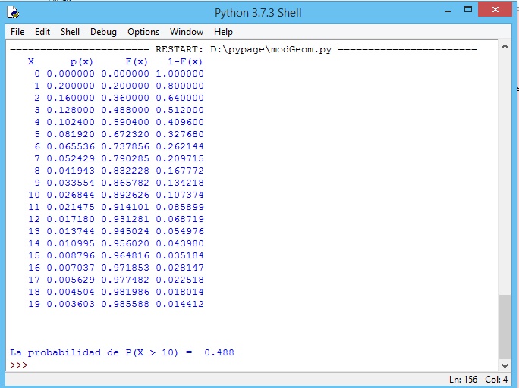Viewport: 519px width, 388px height.
Task: Click the RESTART: D:\pypage\modGeom.py line
Action: (x=244, y=49)
